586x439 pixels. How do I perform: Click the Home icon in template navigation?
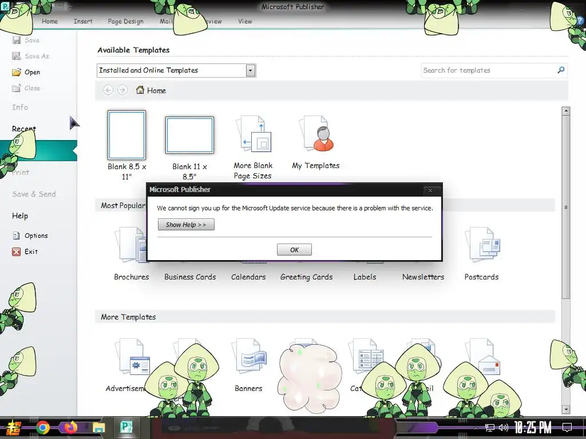(140, 90)
